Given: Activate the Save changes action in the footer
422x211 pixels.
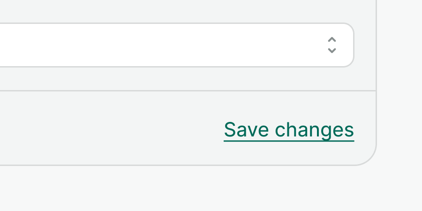Looking at the screenshot, I should [289, 129].
